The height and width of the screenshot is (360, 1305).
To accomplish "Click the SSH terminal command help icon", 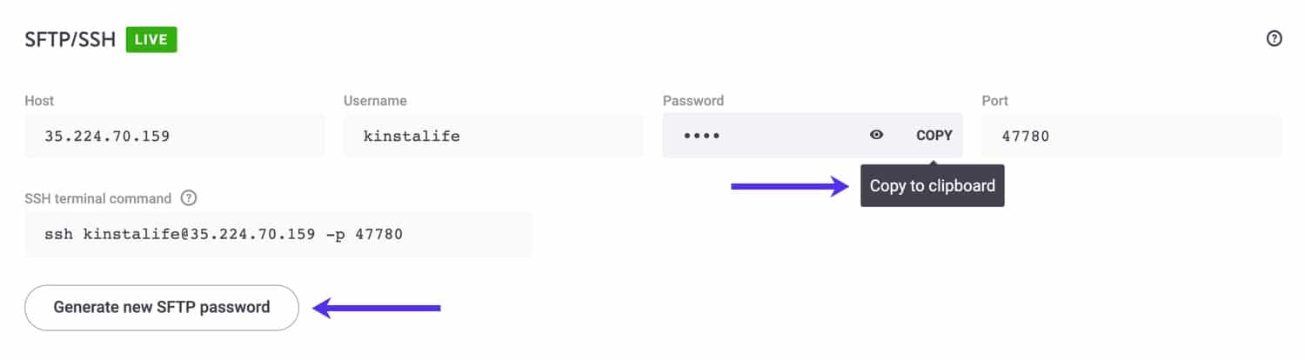I will click(x=189, y=198).
